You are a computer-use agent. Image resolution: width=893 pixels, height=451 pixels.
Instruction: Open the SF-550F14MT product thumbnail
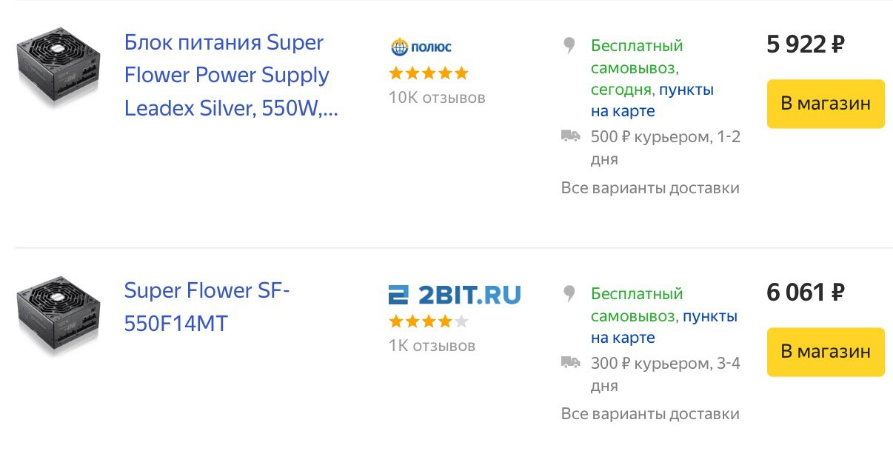58,316
